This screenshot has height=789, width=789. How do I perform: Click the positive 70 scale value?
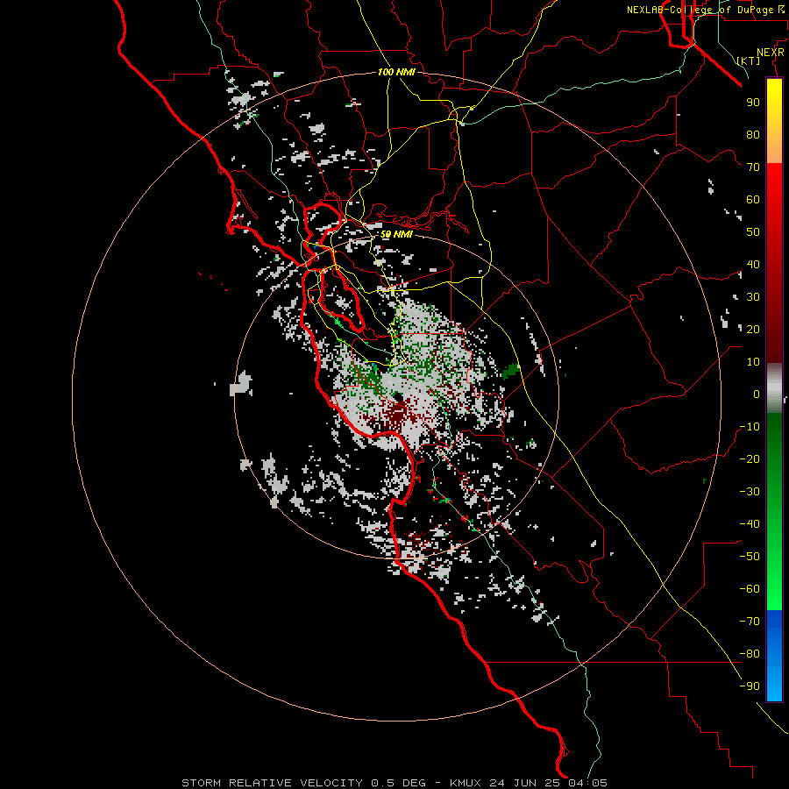(753, 167)
